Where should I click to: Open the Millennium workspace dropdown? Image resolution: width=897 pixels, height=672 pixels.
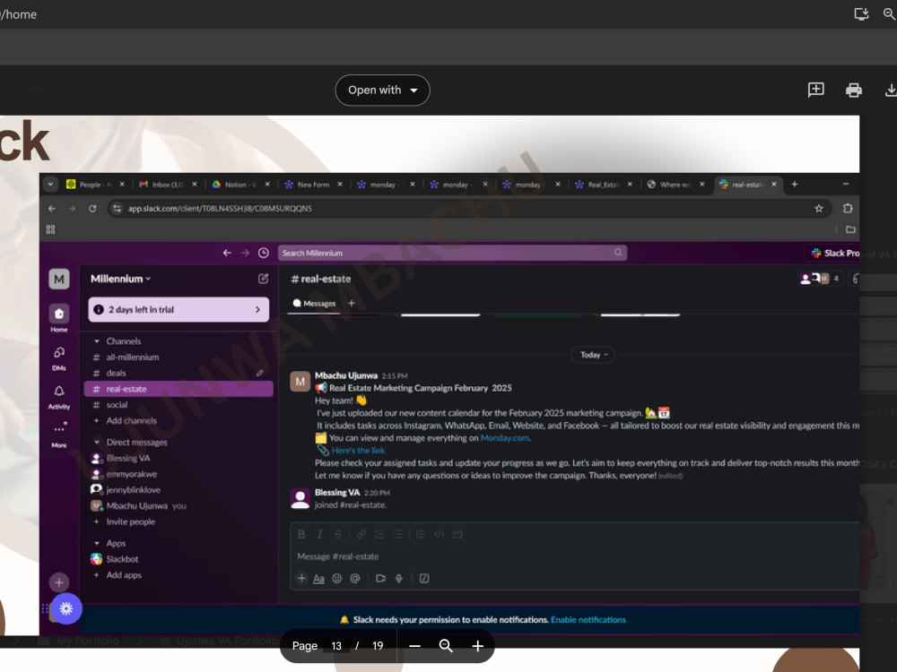121,279
